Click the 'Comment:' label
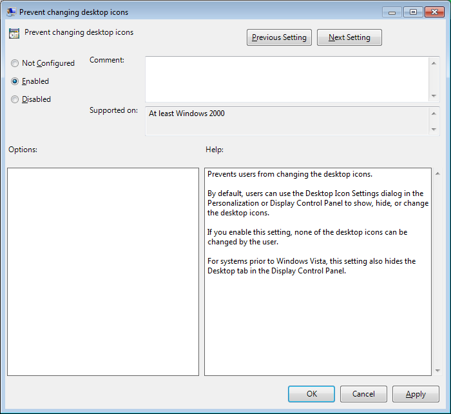Image resolution: width=451 pixels, height=414 pixels. 107,60
